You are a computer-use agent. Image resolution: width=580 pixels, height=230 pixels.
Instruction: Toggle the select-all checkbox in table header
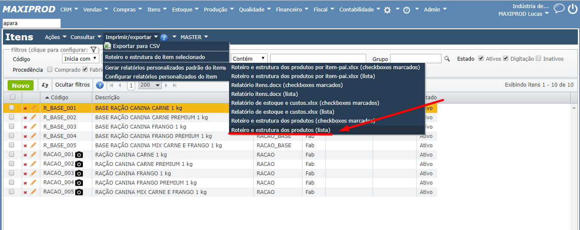(13, 97)
